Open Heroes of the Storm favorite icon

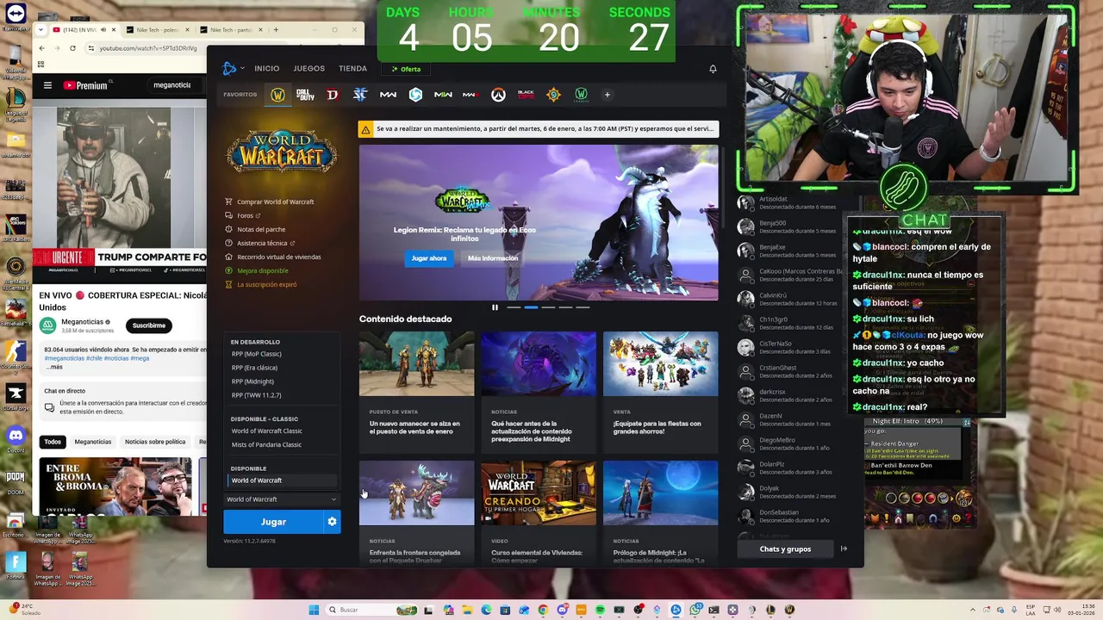pos(415,95)
